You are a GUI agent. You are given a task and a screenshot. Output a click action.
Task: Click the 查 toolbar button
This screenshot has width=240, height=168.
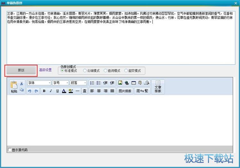pyautogui.click(x=84, y=91)
